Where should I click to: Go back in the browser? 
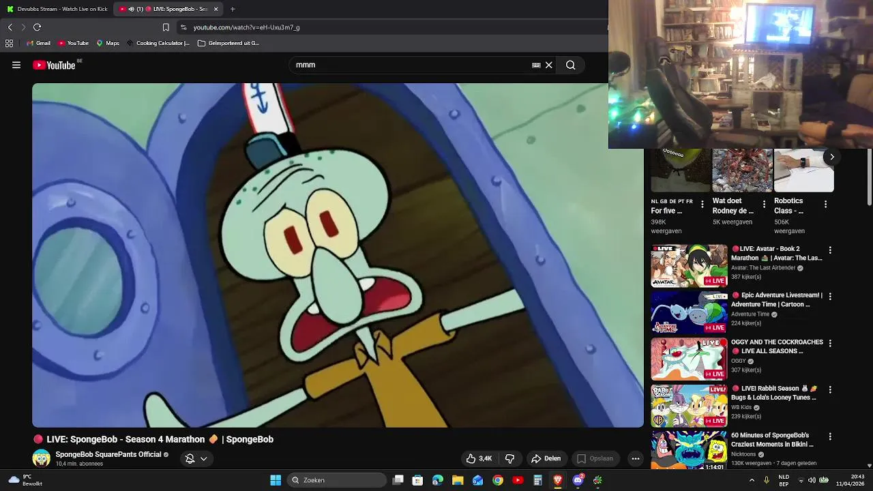click(x=10, y=27)
